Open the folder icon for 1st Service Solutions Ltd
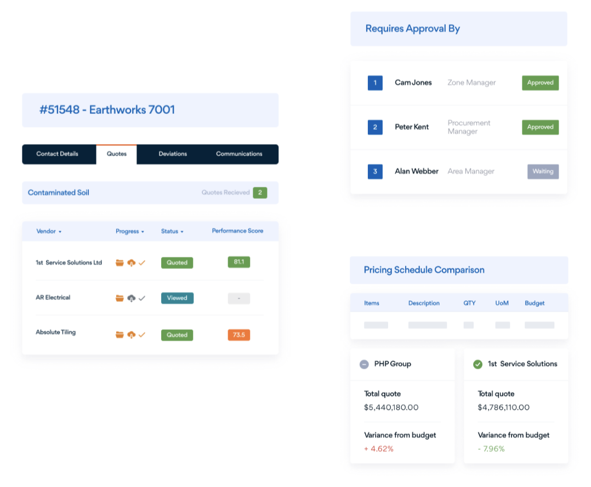Image resolution: width=591 pixels, height=487 pixels. click(120, 263)
